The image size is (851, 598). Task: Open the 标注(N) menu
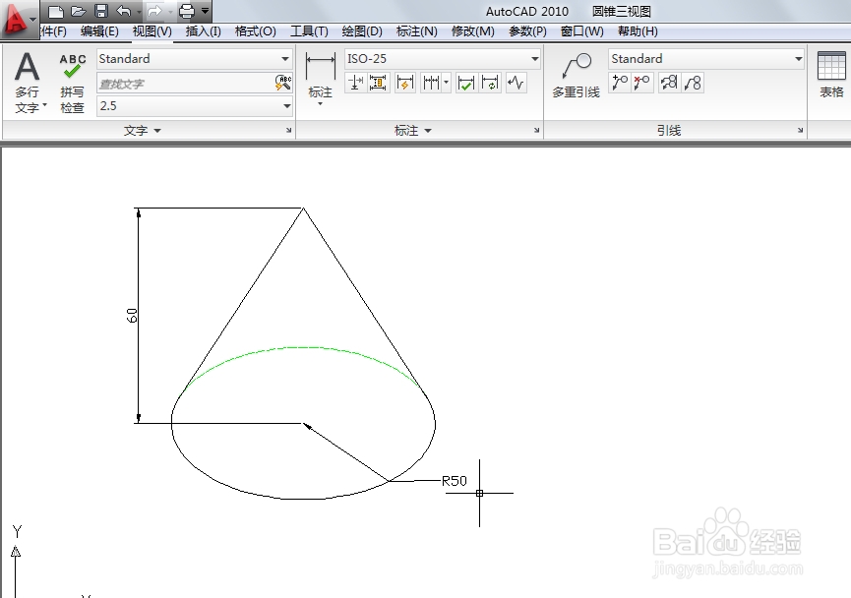coord(417,31)
